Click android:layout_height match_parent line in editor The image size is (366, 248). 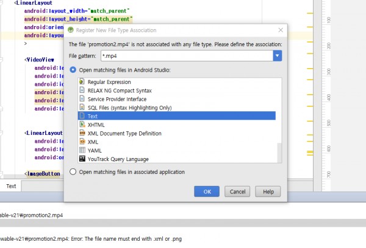coord(78,19)
